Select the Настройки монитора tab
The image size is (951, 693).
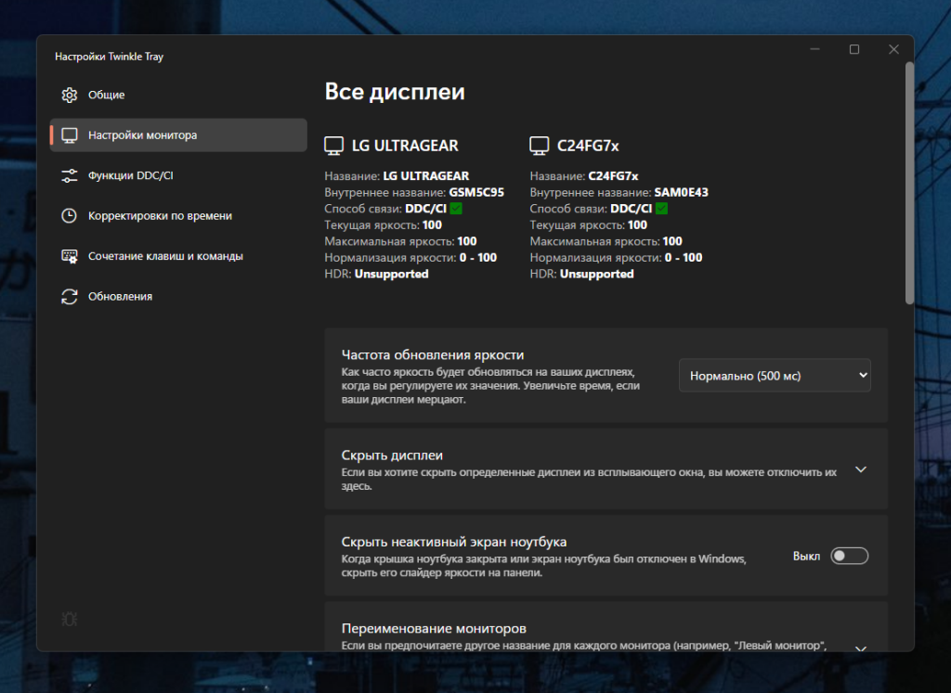click(x=178, y=135)
